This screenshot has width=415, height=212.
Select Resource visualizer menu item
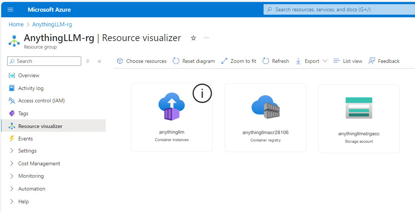click(54, 126)
